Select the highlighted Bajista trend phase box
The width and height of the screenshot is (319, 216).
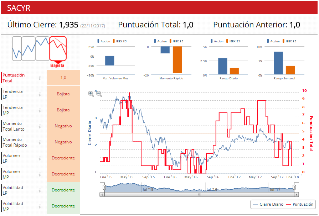coord(58,48)
